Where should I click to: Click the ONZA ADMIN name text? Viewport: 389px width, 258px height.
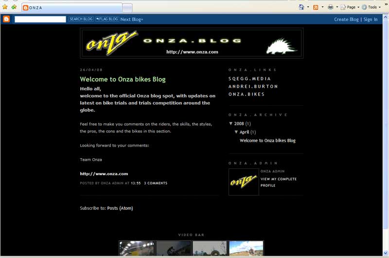[x=272, y=171]
